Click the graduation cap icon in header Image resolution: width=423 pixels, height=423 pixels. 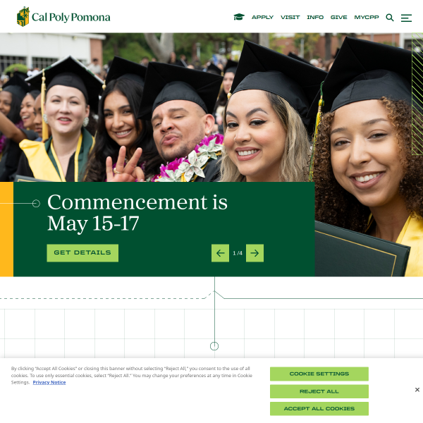pyautogui.click(x=239, y=17)
